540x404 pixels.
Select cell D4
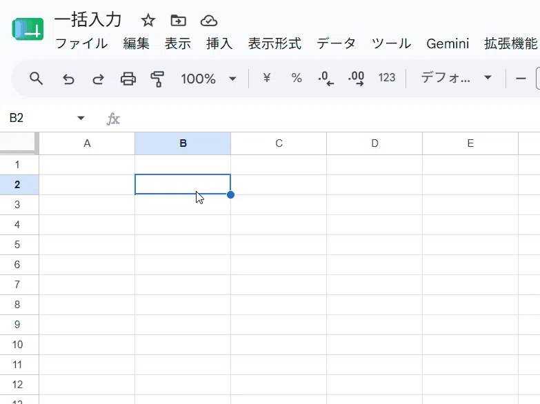(374, 225)
